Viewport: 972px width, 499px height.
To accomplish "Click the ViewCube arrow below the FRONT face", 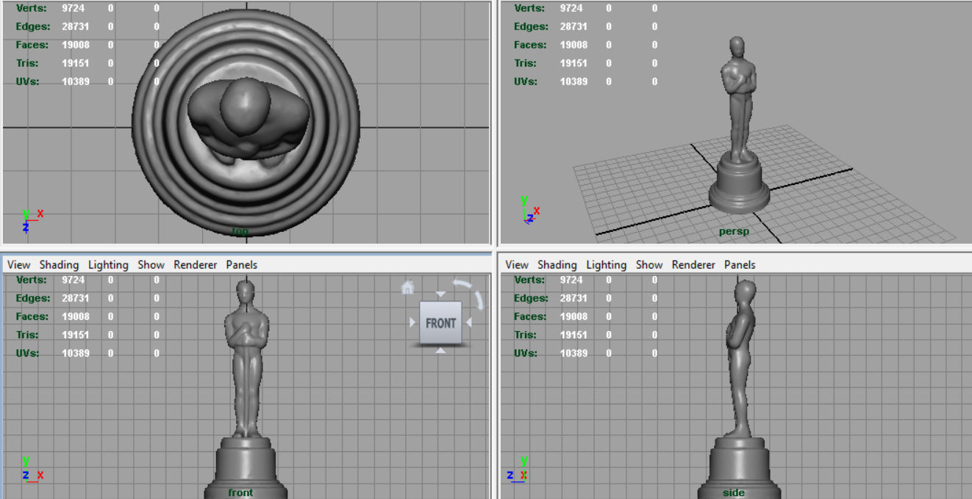I will coord(440,351).
